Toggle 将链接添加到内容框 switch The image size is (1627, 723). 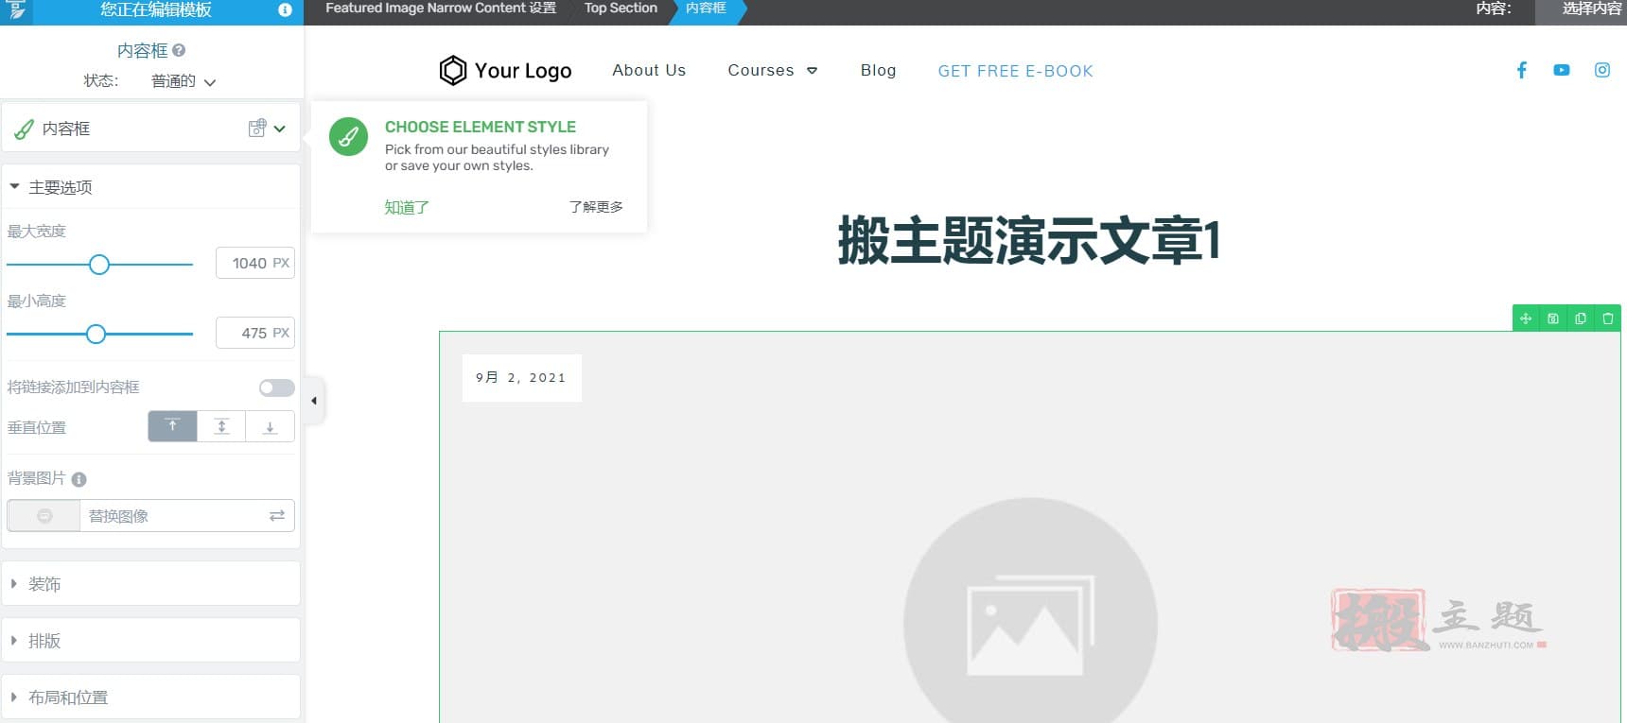[277, 387]
